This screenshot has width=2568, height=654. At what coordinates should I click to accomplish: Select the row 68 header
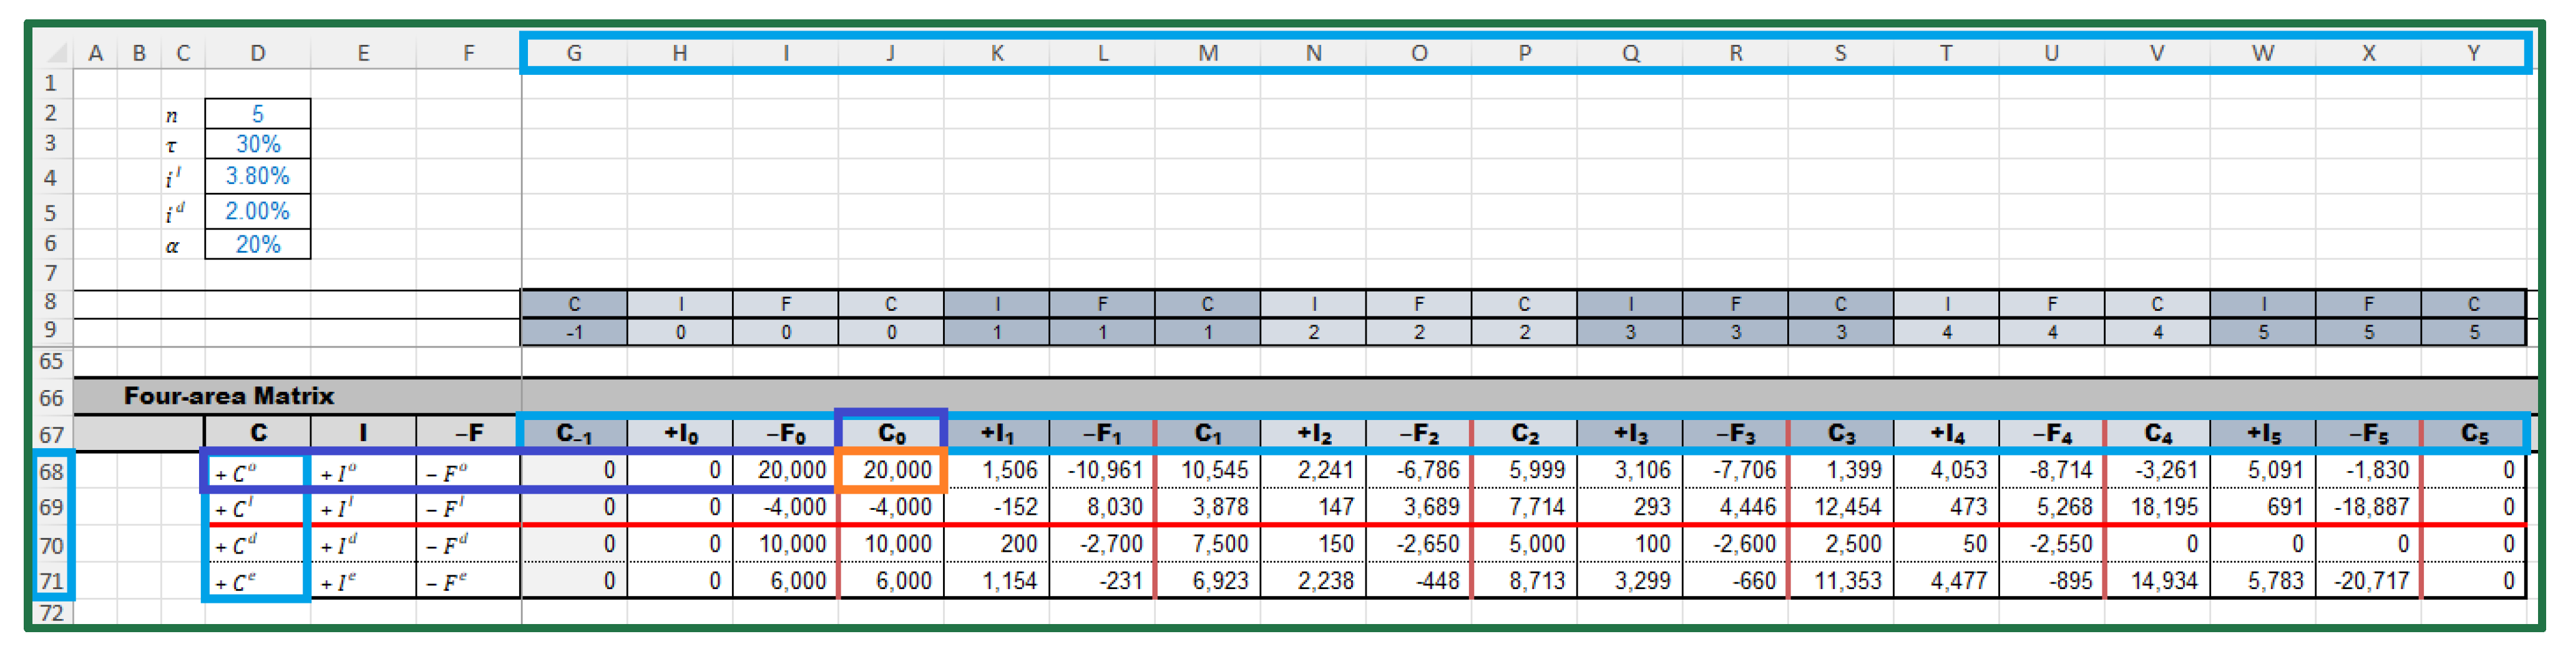tap(52, 471)
